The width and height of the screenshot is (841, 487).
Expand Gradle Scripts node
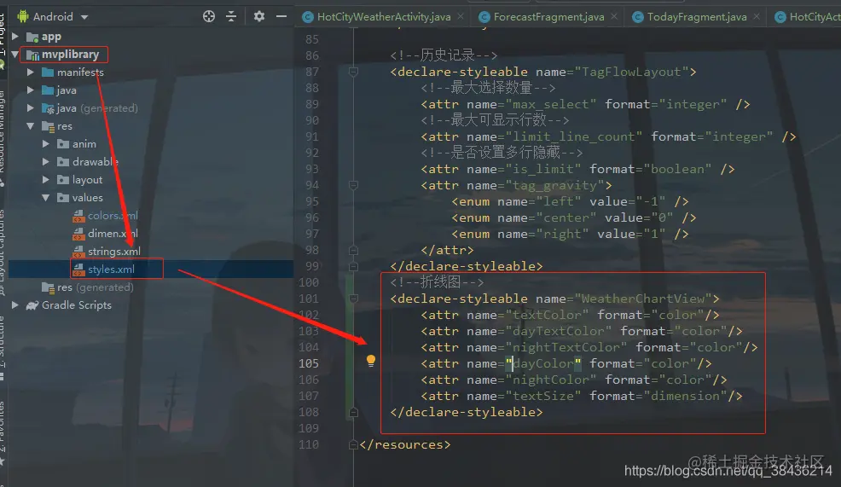coord(15,304)
